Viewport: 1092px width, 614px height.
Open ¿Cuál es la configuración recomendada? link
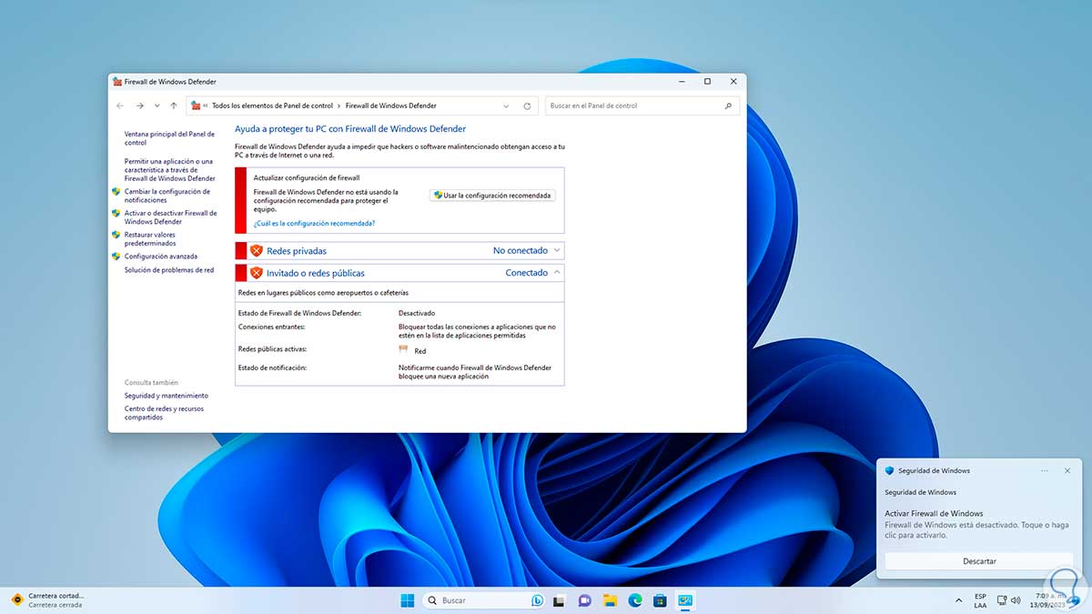coord(314,223)
